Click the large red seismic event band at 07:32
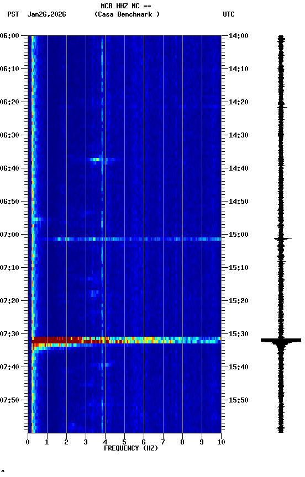The image size is (305, 477). click(x=127, y=341)
